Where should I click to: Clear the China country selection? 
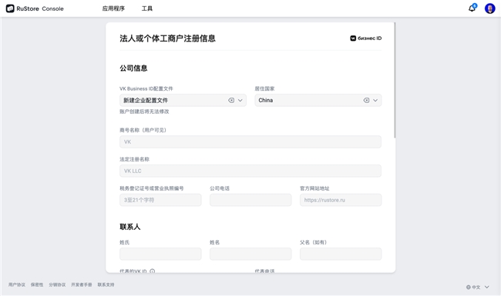(x=366, y=101)
